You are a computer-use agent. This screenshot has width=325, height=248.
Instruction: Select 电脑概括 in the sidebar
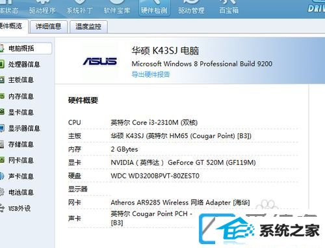coord(26,48)
